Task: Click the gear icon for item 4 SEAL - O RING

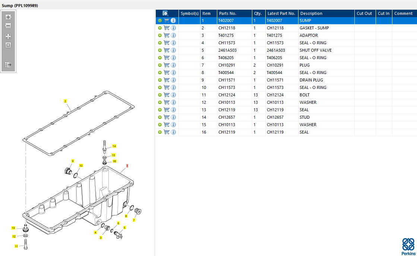Action: pos(160,43)
